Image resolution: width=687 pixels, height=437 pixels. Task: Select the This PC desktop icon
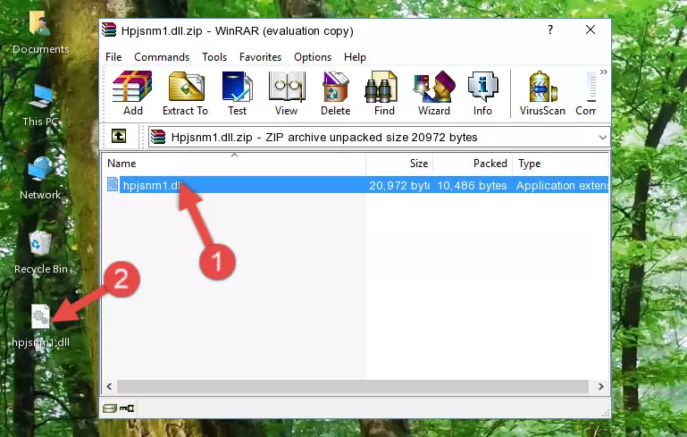[x=40, y=105]
